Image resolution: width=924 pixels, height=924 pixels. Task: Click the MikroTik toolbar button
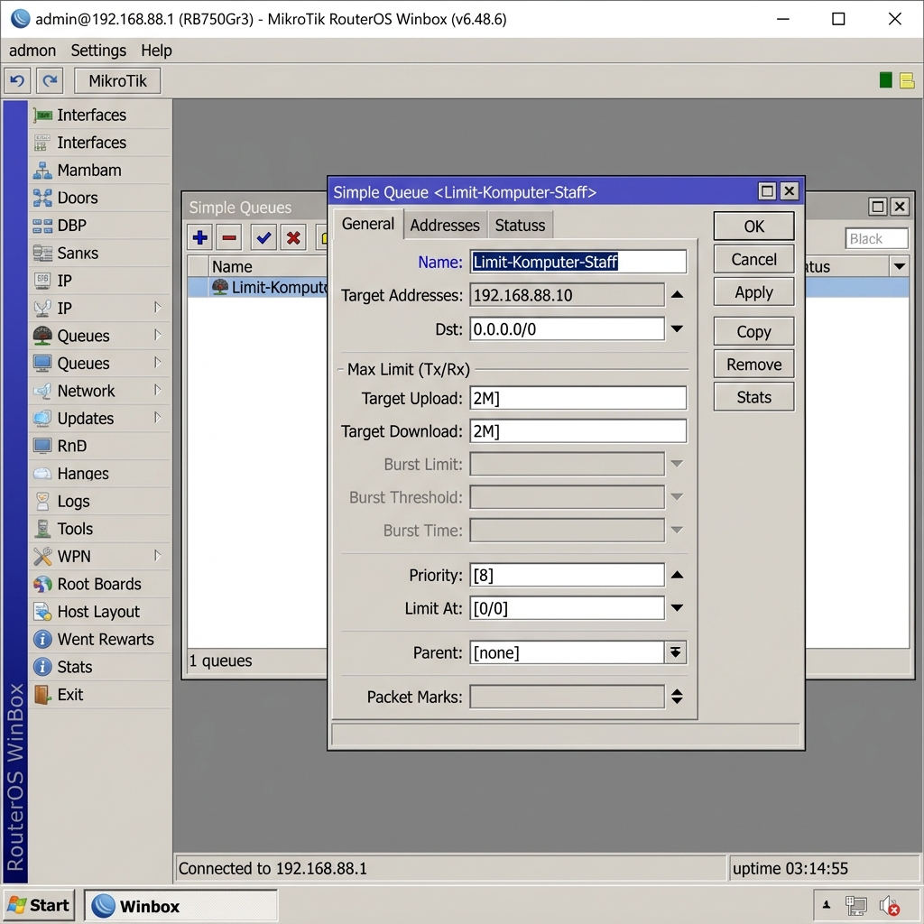click(x=118, y=80)
